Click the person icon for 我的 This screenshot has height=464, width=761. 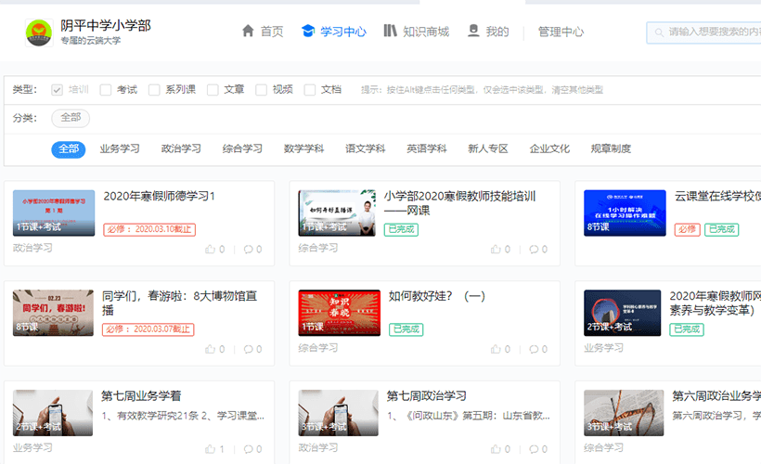coord(473,31)
